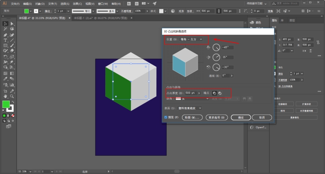Click the 更多选项 more options button

pyautogui.click(x=217, y=118)
